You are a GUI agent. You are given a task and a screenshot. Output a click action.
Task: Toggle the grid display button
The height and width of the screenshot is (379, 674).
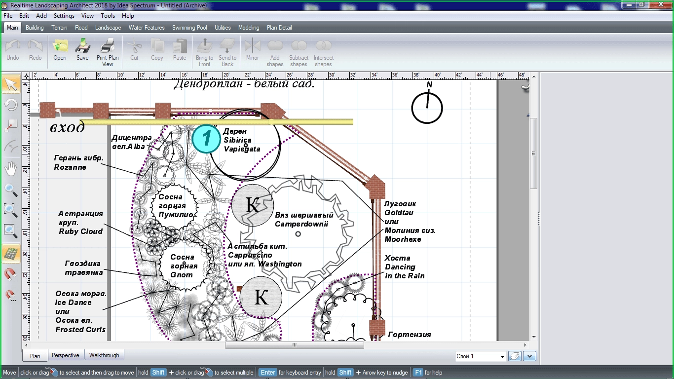pyautogui.click(x=11, y=254)
